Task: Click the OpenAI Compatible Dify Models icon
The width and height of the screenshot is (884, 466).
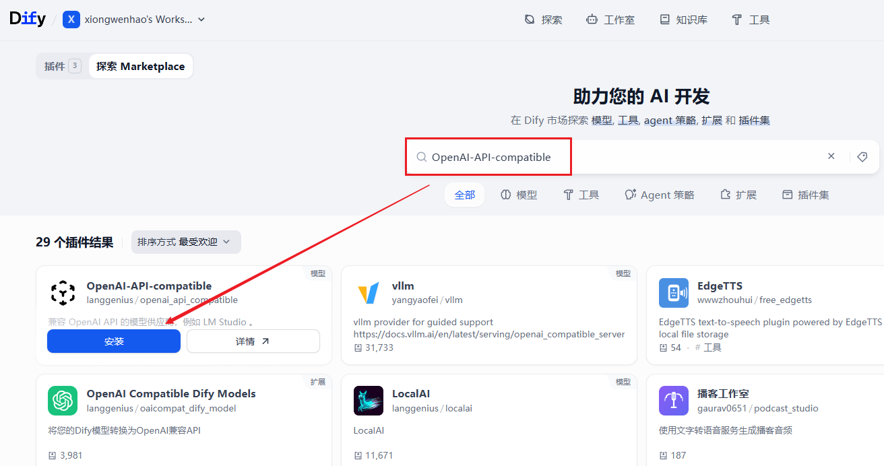Action: (x=63, y=401)
